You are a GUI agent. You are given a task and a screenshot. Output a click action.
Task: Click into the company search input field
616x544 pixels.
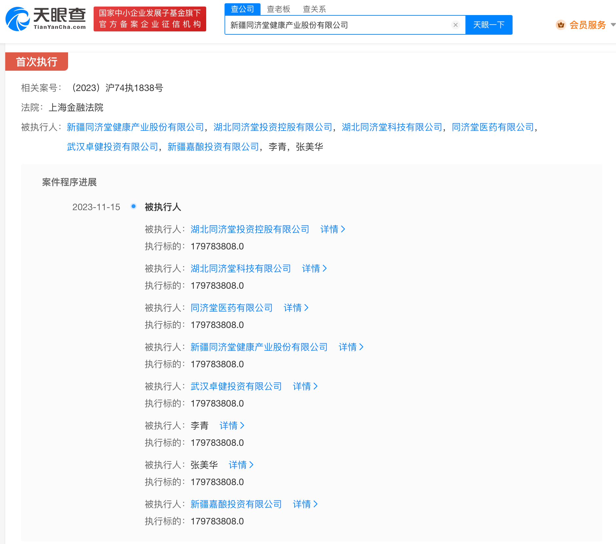(x=337, y=25)
